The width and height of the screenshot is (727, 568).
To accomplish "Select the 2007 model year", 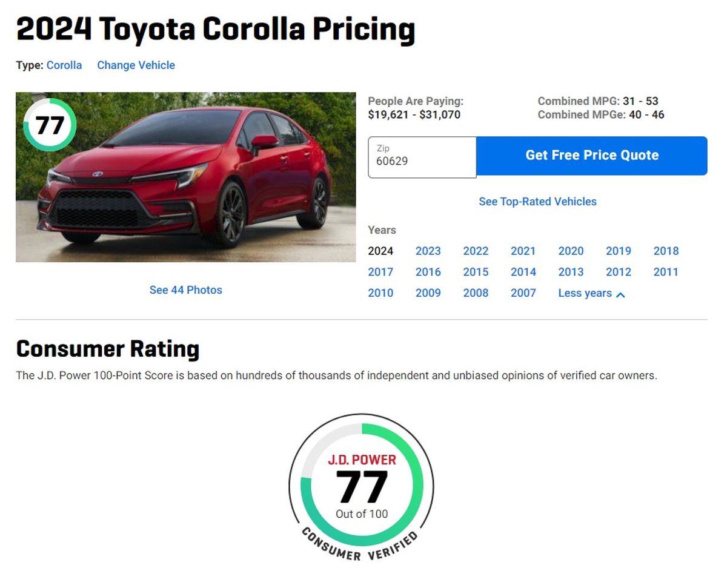I will click(523, 293).
